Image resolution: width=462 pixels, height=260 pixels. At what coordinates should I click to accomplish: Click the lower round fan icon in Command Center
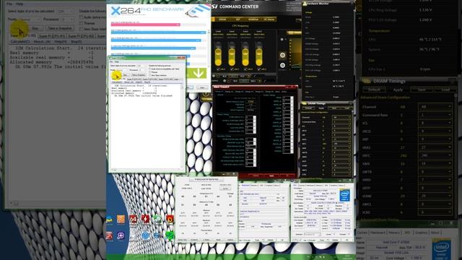pos(282,65)
